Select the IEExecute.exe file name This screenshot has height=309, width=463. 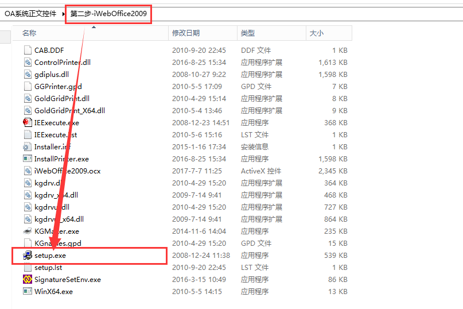(57, 123)
